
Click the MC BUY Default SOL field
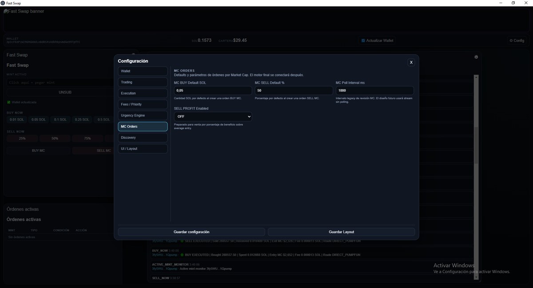click(x=213, y=90)
